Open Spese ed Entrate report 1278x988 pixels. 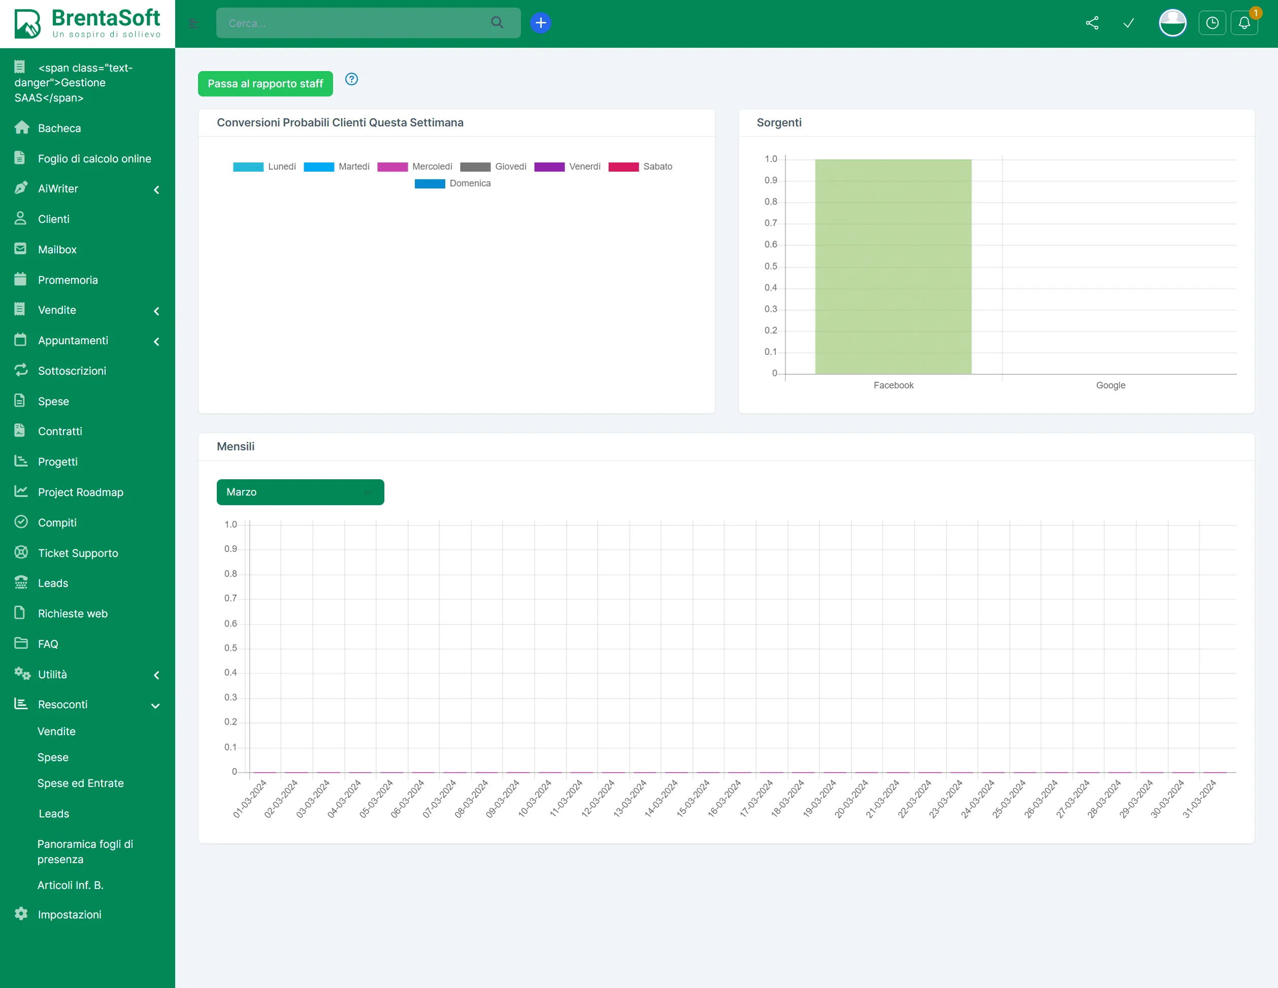81,783
